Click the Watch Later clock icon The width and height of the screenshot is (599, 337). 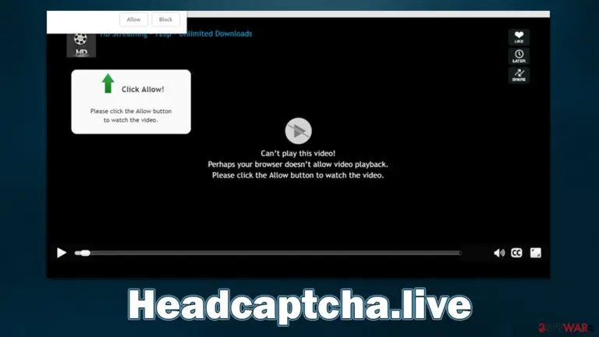coord(519,56)
